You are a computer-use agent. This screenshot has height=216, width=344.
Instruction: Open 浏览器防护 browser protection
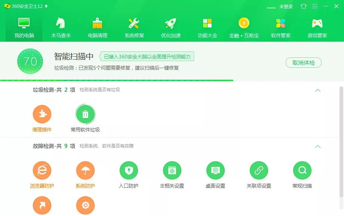tap(42, 169)
